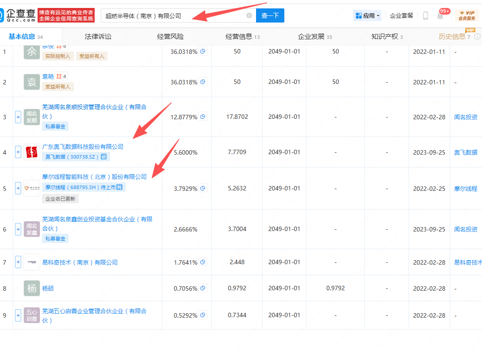The image size is (482, 349).
Task: Open 广东奥飞数据科技股份有限公司 link
Action: (x=83, y=147)
